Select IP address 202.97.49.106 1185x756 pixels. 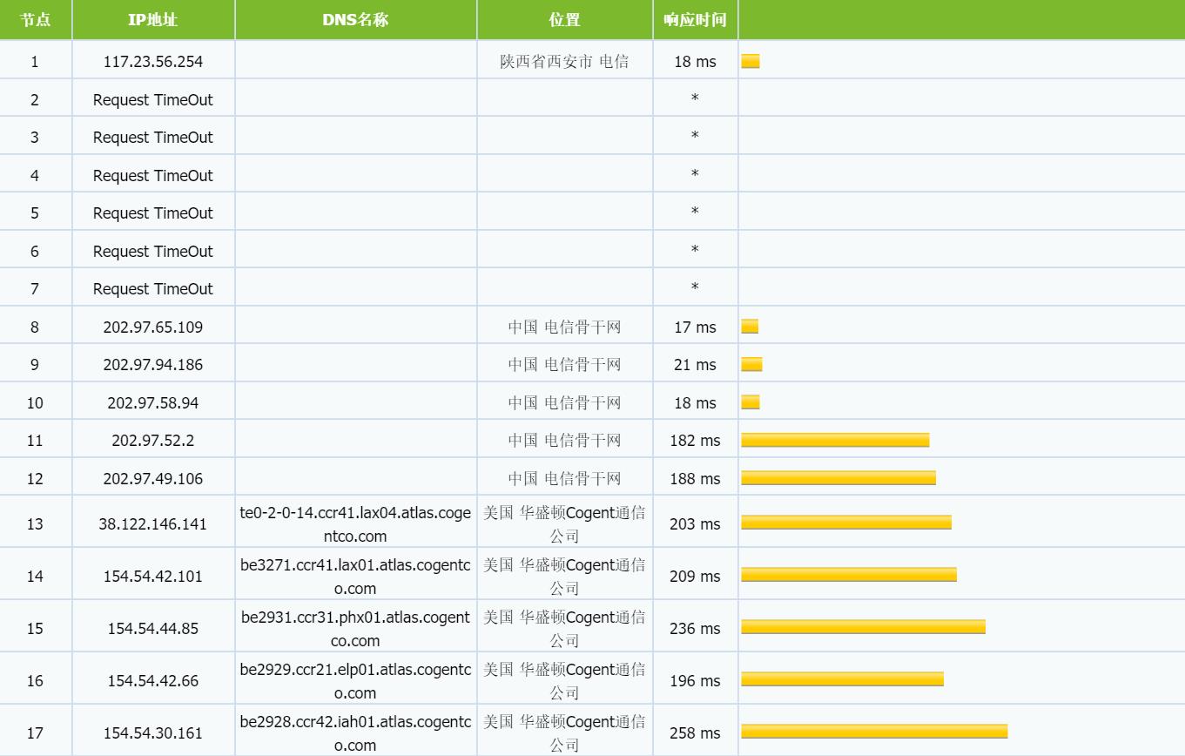pos(153,479)
